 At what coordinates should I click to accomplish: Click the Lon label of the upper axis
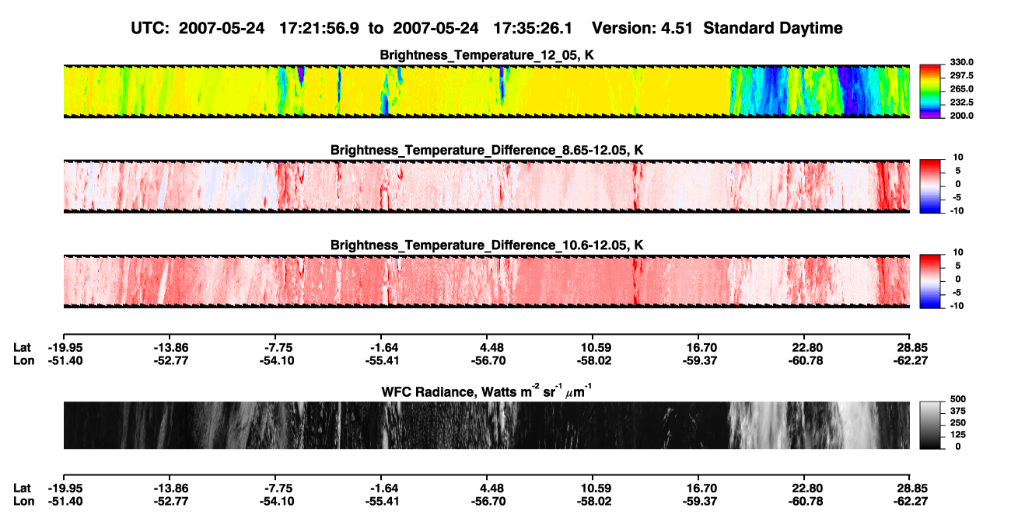pyautogui.click(x=23, y=360)
